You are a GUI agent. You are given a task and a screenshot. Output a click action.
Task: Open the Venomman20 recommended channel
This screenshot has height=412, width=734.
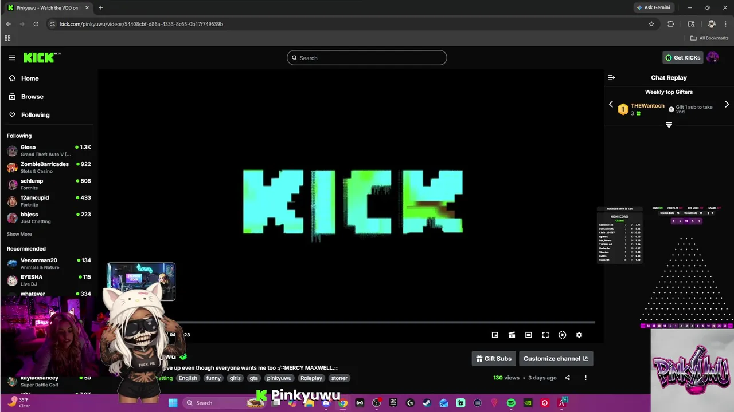tap(49, 263)
